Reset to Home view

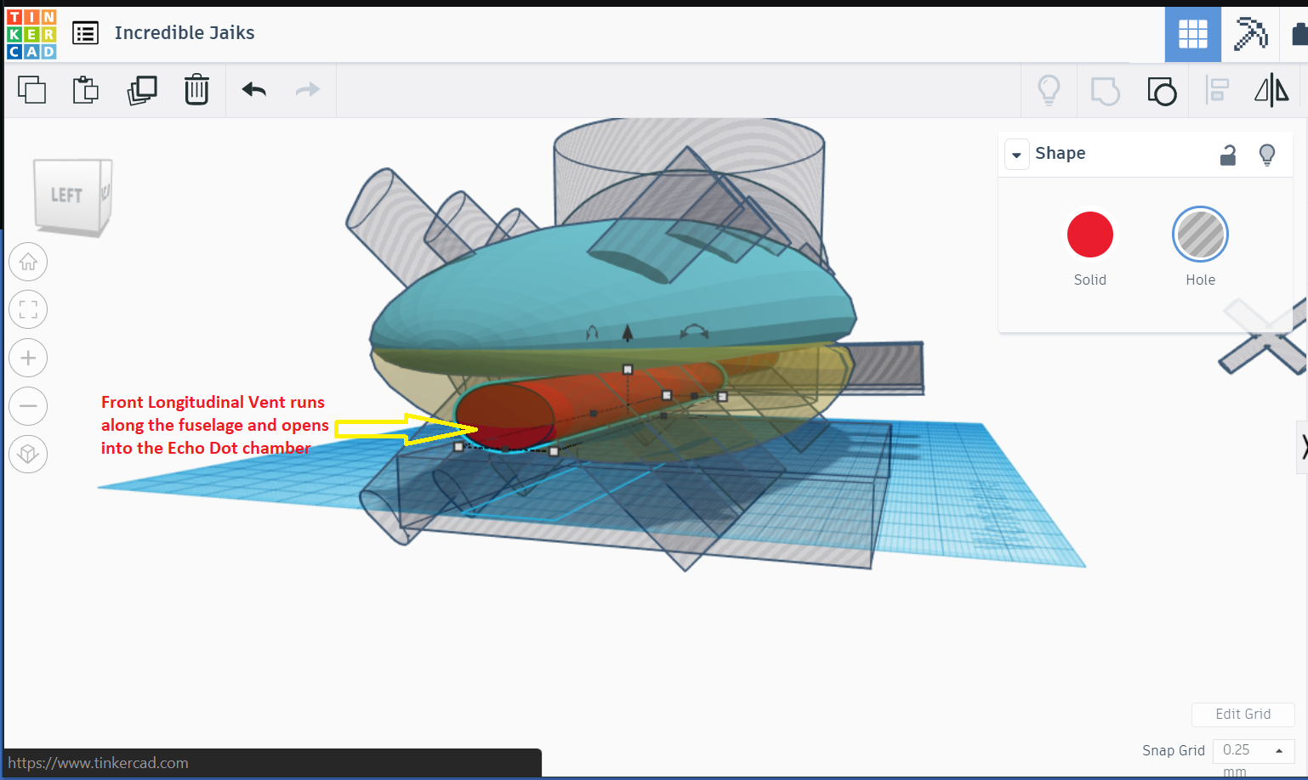[28, 262]
